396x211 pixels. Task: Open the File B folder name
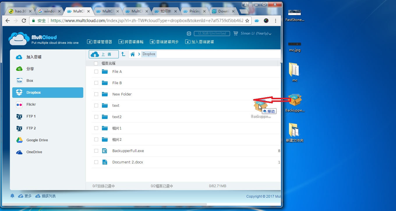(x=117, y=83)
